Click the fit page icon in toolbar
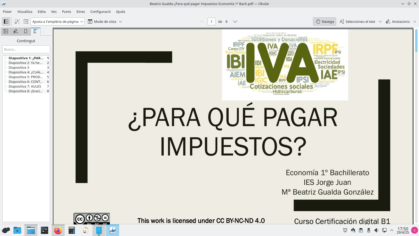The image size is (419, 236). [x=26, y=22]
